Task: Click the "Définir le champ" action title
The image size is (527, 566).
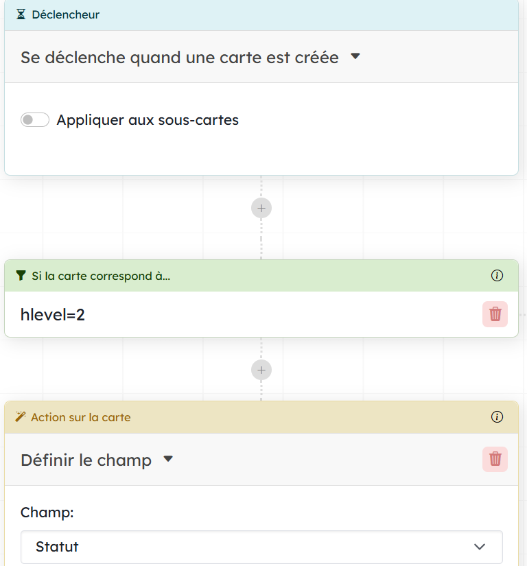Action: coord(86,460)
